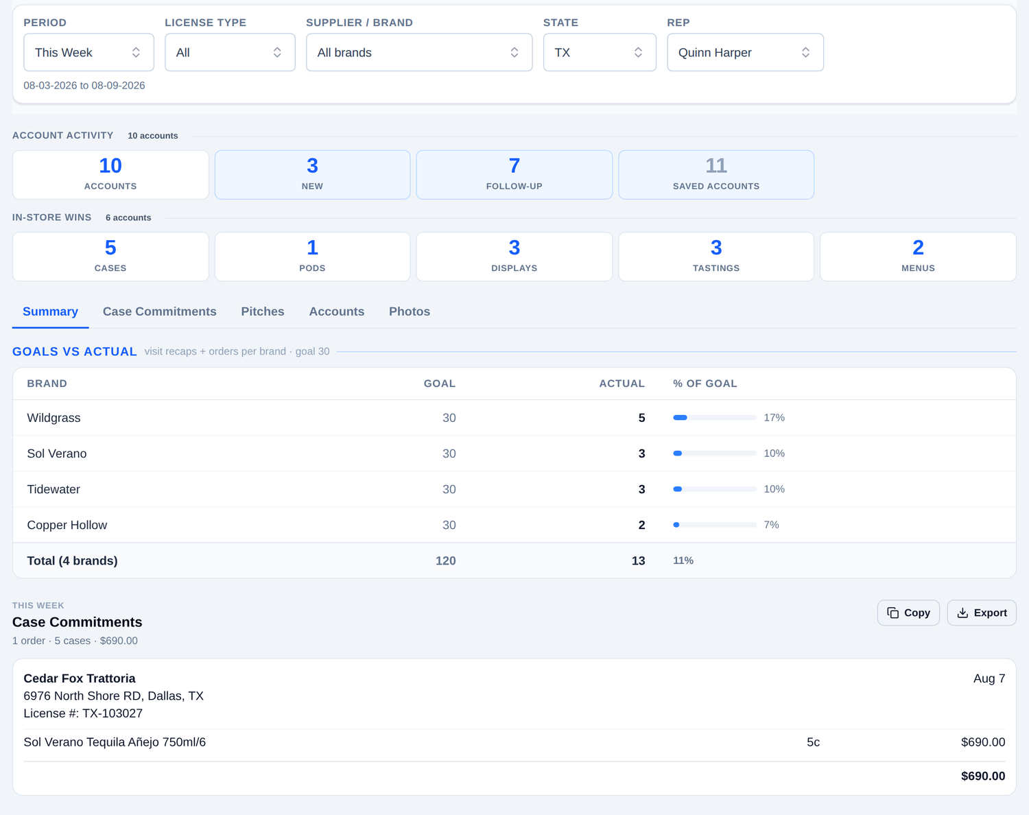
Task: Open the Supplier / Brand dropdown
Action: pos(419,52)
